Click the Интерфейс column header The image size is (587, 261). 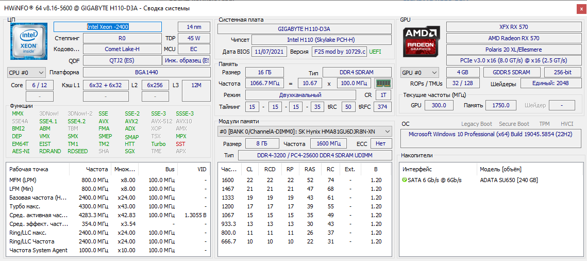click(x=438, y=169)
